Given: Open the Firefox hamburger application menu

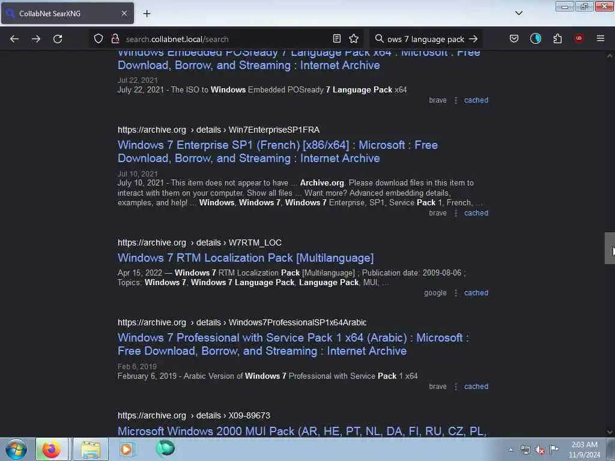Looking at the screenshot, I should [x=601, y=38].
